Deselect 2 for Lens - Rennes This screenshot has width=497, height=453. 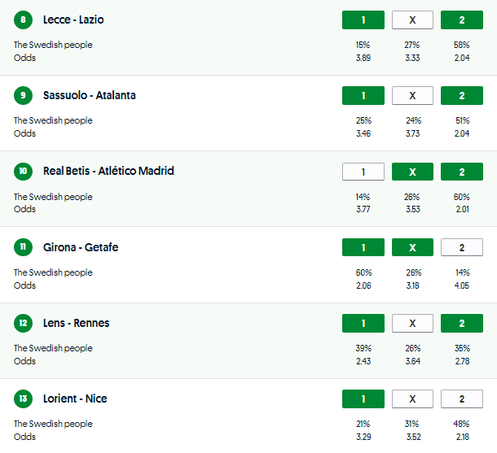tap(462, 323)
